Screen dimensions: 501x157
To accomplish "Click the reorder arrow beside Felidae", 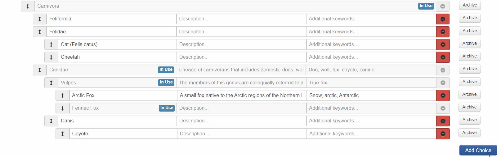I will tap(40, 32).
